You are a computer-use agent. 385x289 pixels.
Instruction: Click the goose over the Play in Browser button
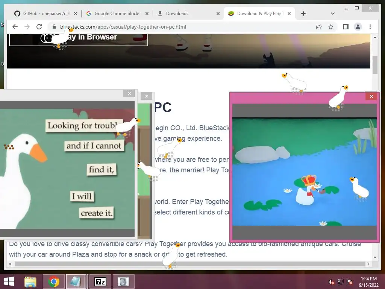point(62,38)
